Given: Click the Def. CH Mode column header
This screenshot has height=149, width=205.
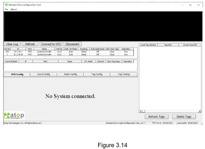Looking at the screenshot, I should point(71,49).
